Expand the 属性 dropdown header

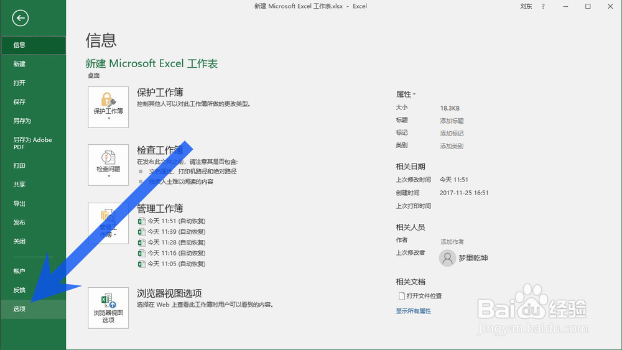click(406, 94)
